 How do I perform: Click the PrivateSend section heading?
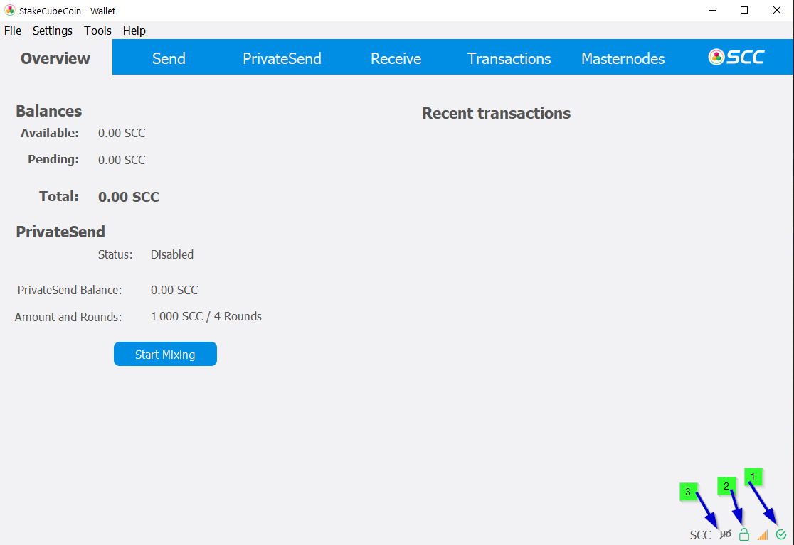point(60,232)
